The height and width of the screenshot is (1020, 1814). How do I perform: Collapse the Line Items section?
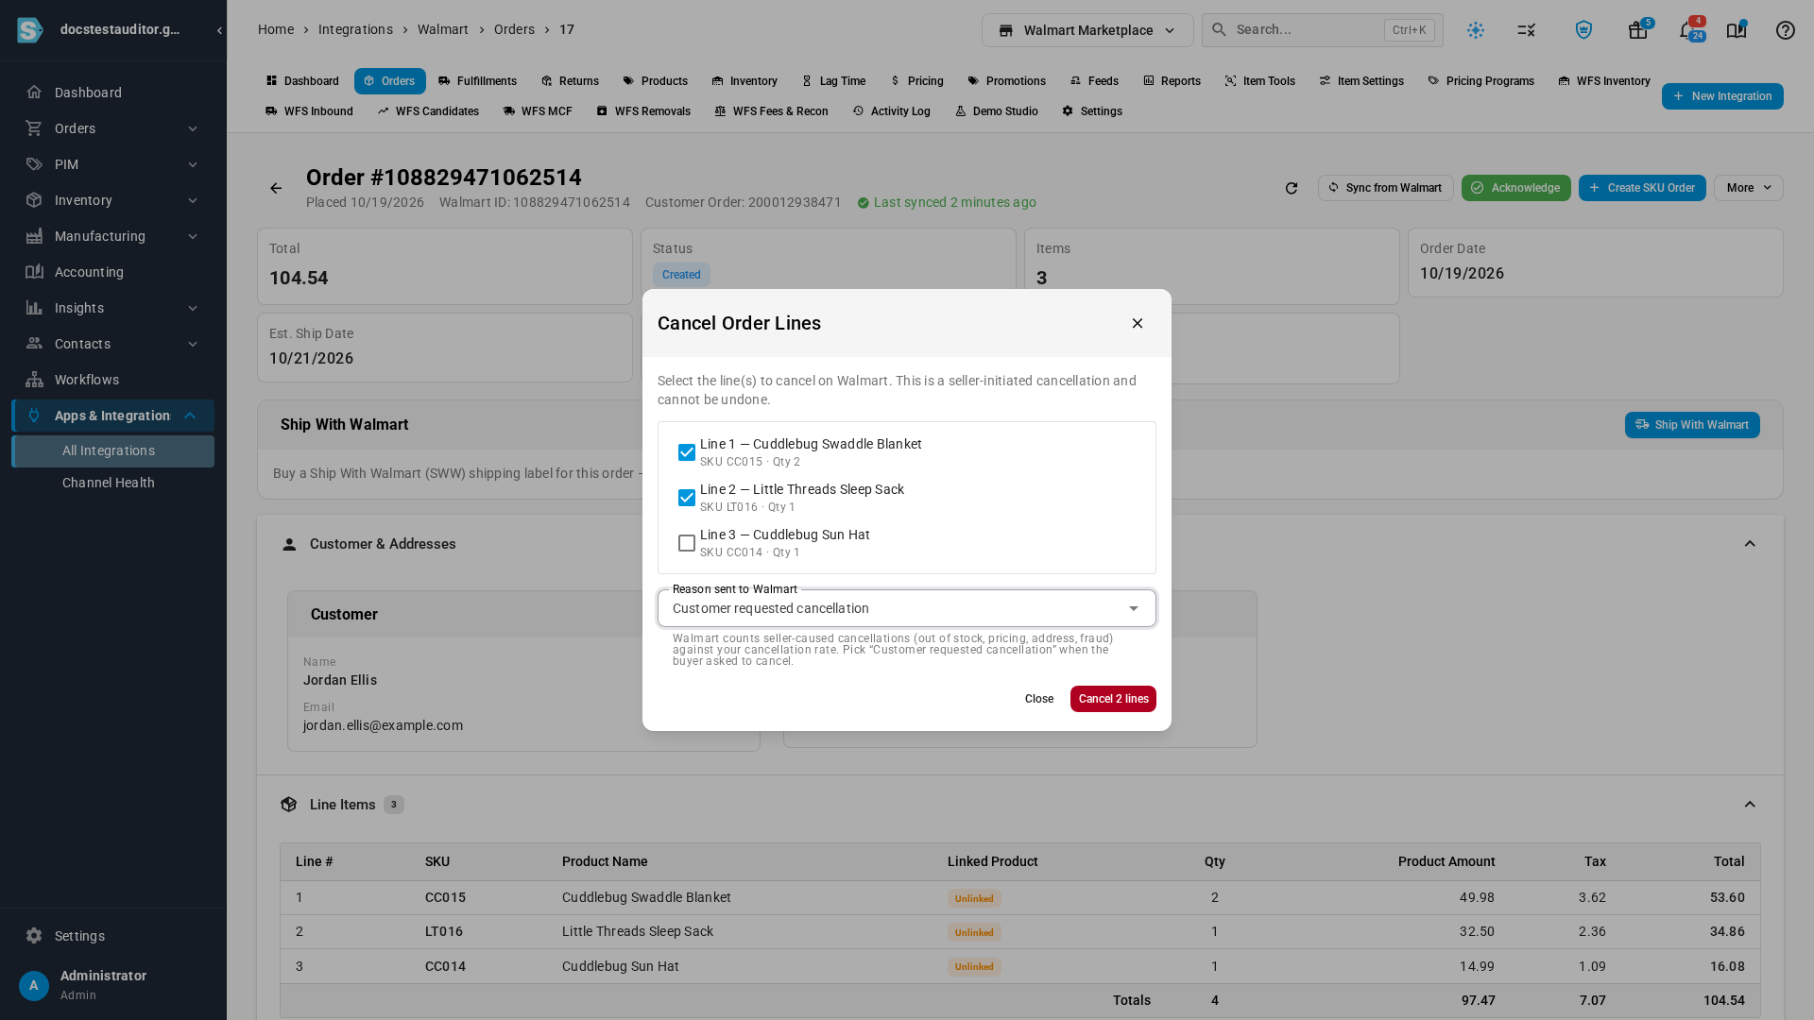(1750, 805)
